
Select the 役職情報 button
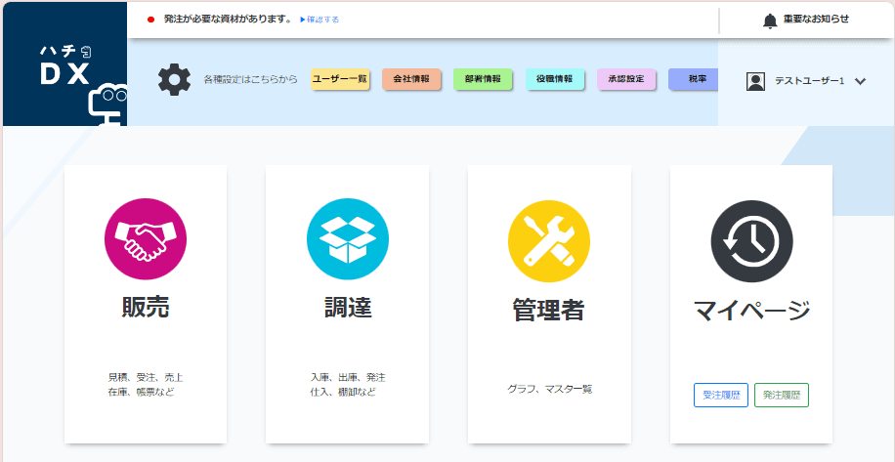tap(555, 79)
